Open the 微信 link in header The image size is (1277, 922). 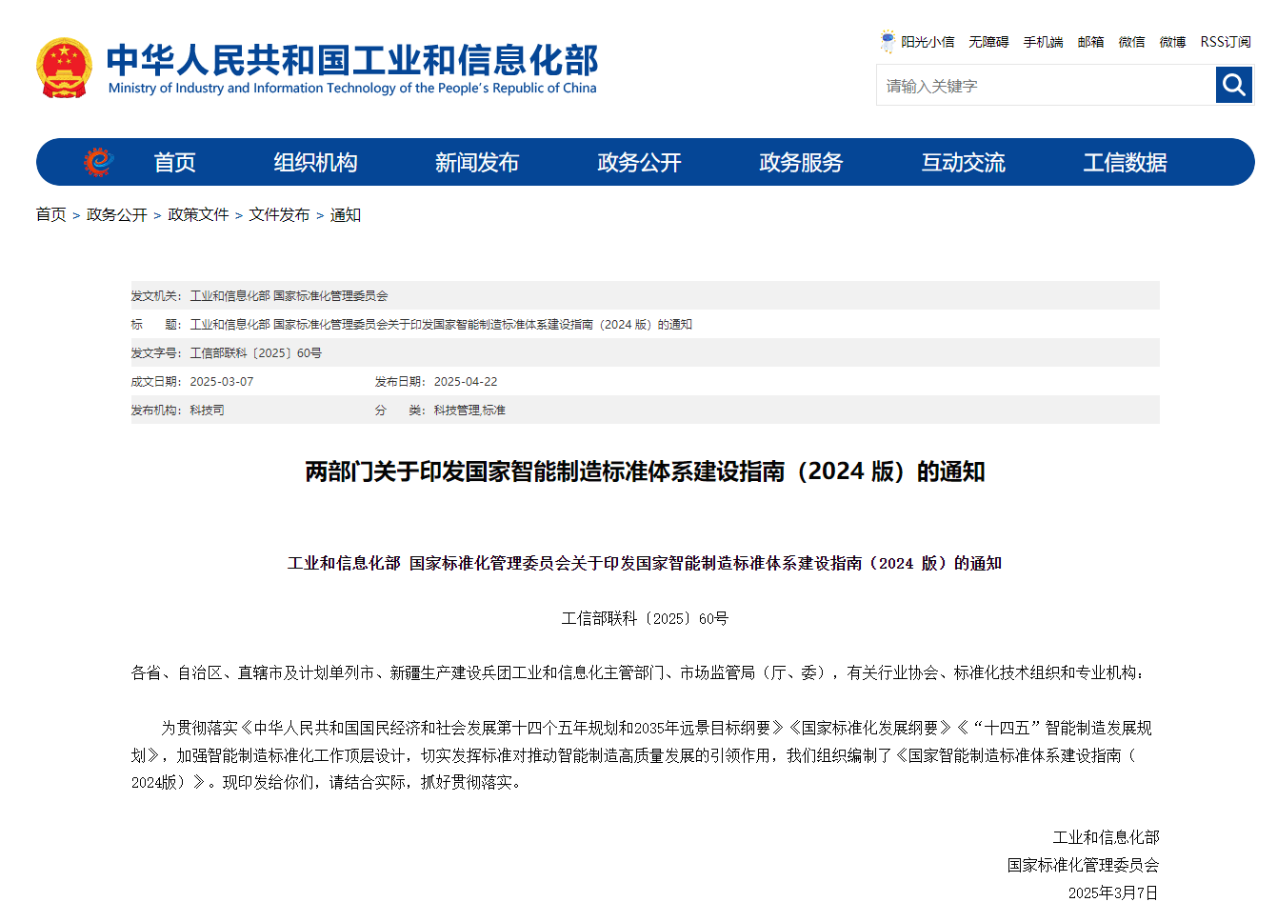point(1131,42)
